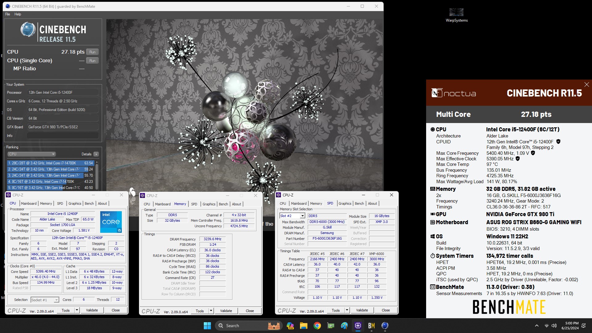Launch Google Chrome from taskbar
Screen dimensions: 592x333
click(317, 326)
